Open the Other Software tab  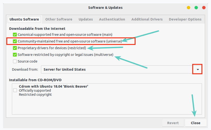pos(59,19)
